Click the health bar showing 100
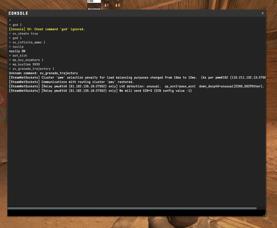This screenshot has height=228, width=277. point(94,2)
